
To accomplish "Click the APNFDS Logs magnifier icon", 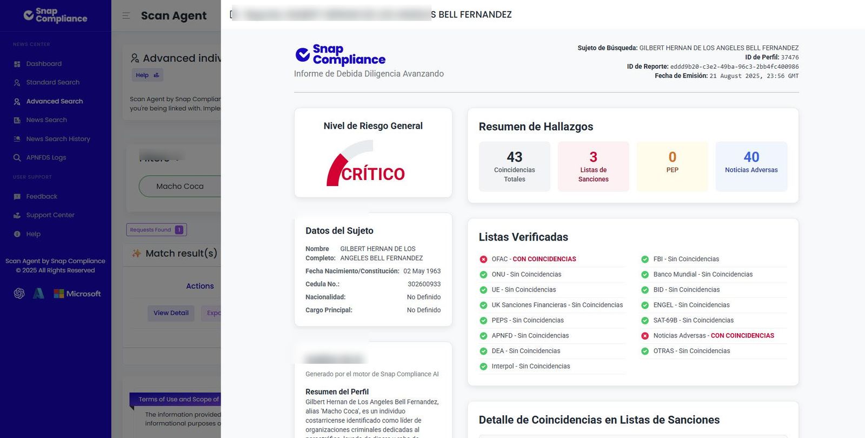I will pos(17,158).
